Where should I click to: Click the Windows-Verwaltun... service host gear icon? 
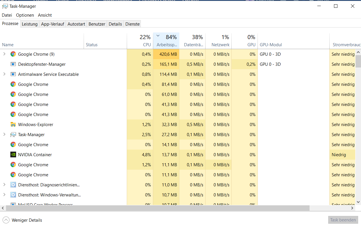pyautogui.click(x=13, y=195)
